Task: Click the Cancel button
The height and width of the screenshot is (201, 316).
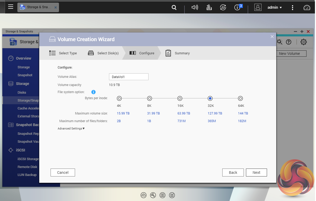Action: (x=63, y=173)
